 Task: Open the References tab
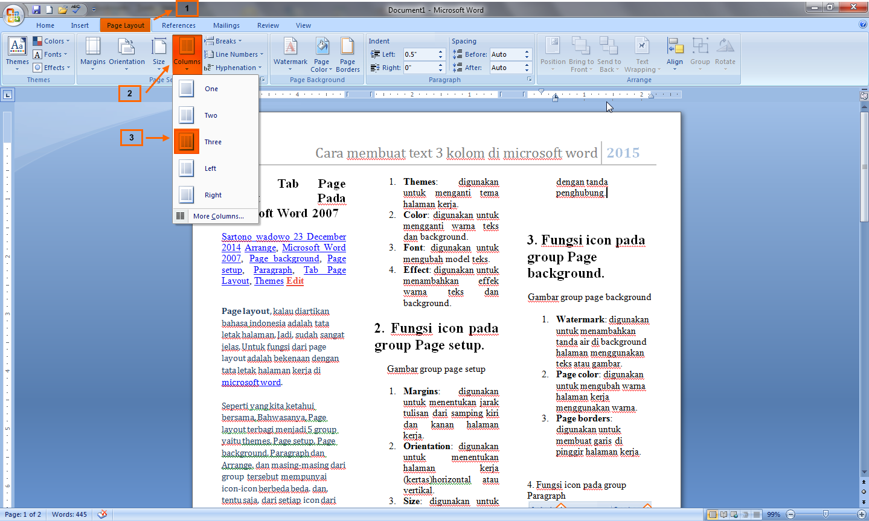[x=179, y=25]
